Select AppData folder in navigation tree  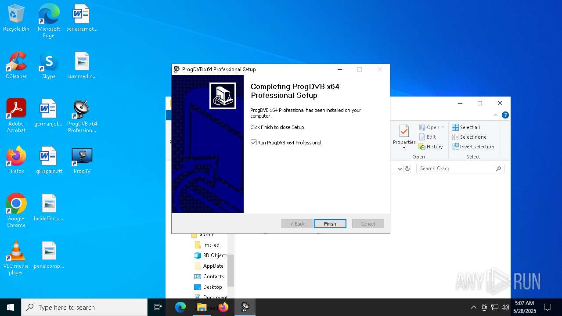click(209, 266)
